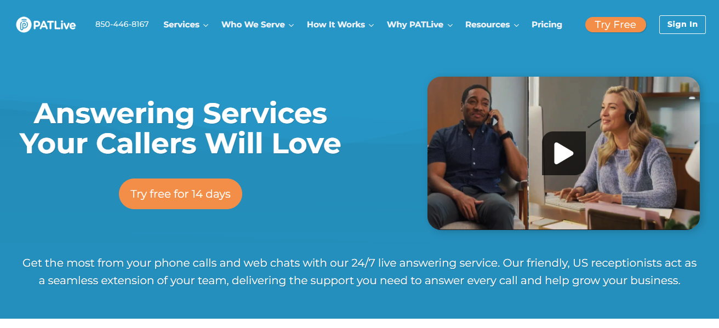Click the 850-446-8167 phone number link
Screen dimensions: 719x328
(x=122, y=25)
